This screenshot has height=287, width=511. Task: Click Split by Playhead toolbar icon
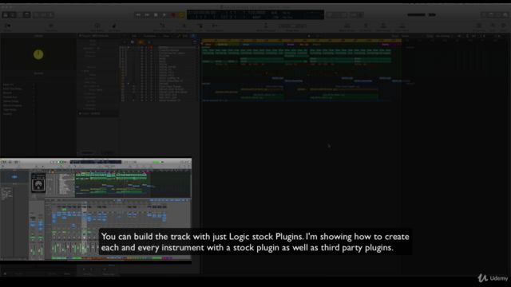(x=162, y=26)
